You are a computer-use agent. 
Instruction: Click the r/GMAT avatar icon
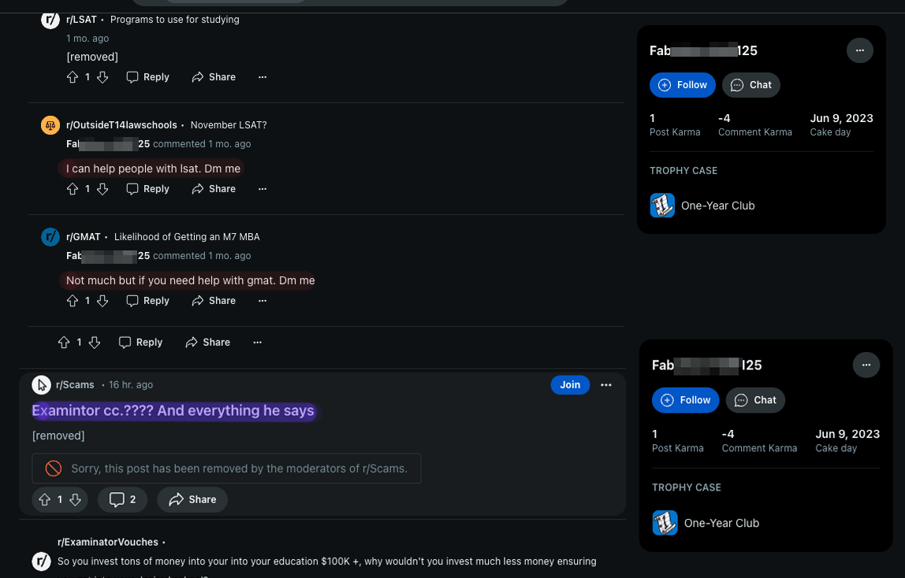(x=50, y=237)
